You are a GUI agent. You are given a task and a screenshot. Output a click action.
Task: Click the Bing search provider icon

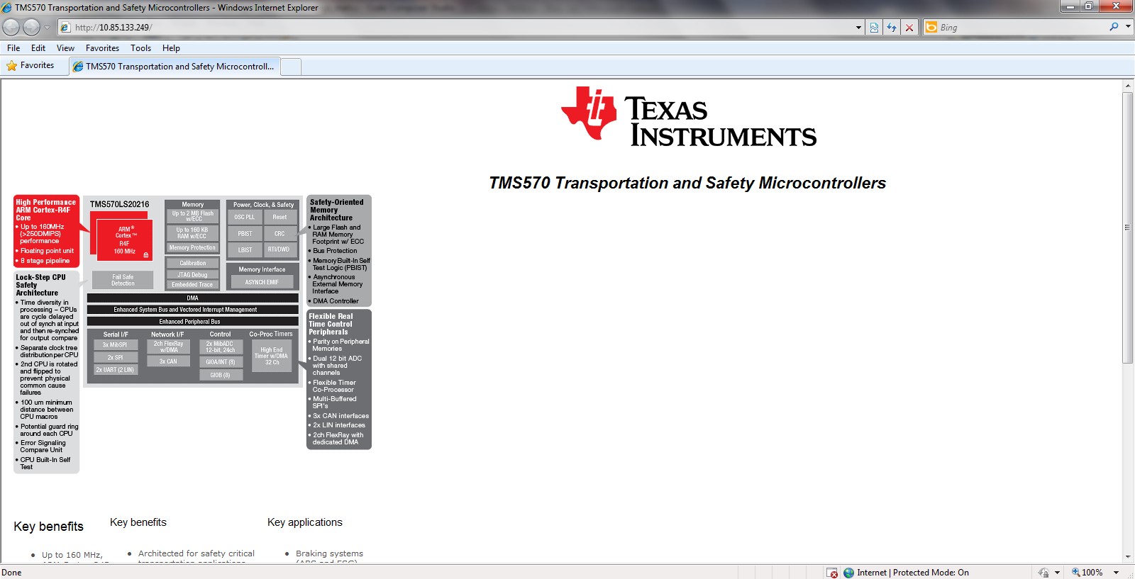pos(931,28)
